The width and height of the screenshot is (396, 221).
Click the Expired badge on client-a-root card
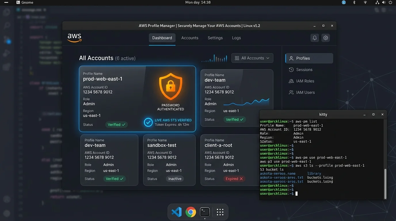(234, 179)
